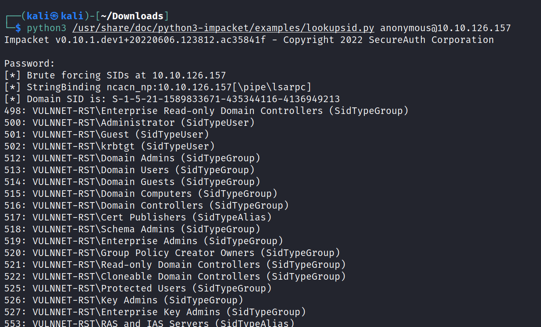
Task: Click the 501 Guest user entry
Action: [107, 135]
